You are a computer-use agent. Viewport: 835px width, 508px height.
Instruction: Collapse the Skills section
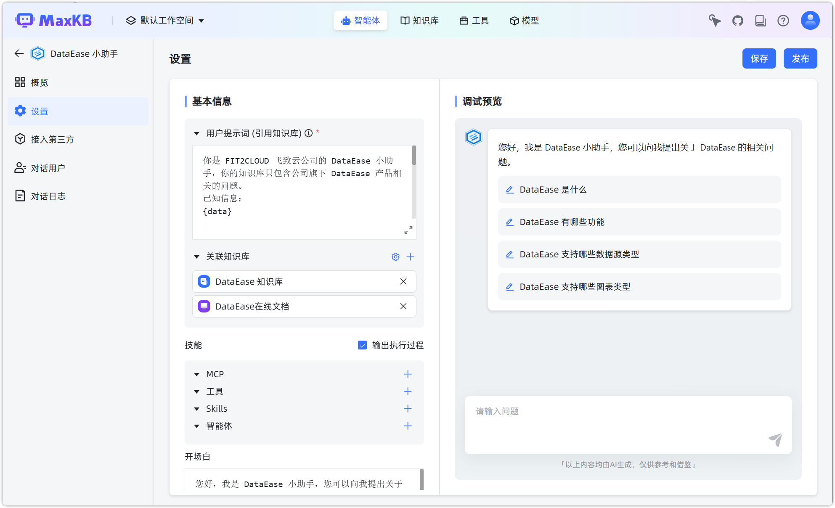pos(196,408)
